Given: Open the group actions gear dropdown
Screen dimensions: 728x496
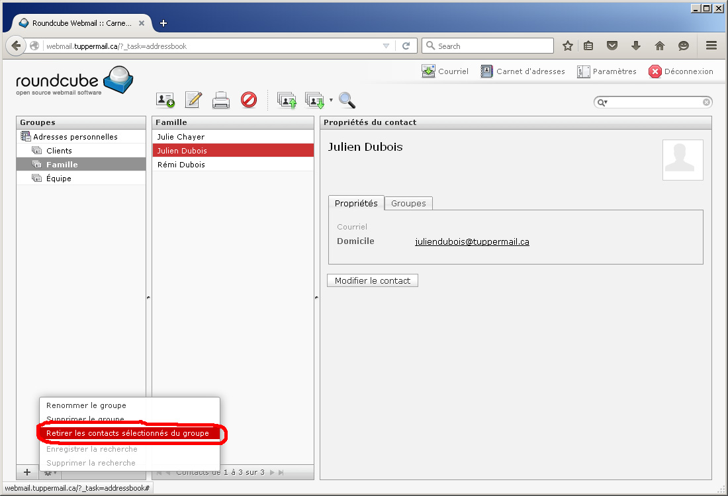Looking at the screenshot, I should (50, 472).
